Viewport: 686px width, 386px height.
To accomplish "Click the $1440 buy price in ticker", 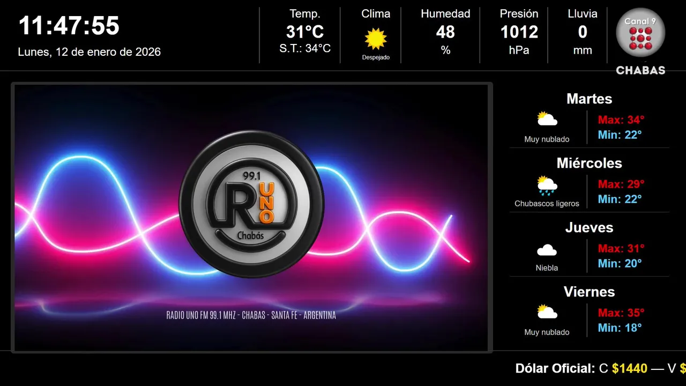I will pos(630,368).
